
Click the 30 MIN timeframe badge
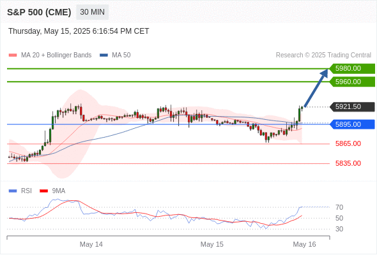click(x=92, y=12)
